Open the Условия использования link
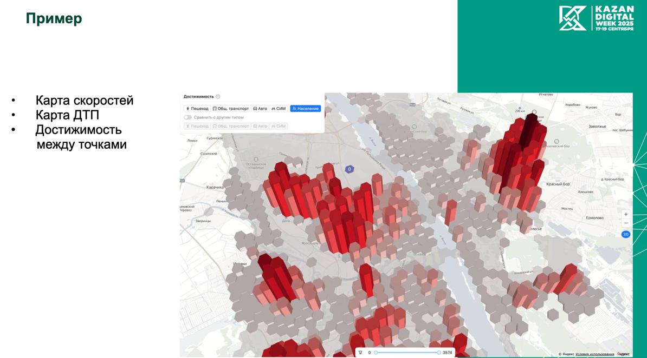Screen dimensions: 647x358 594,354
